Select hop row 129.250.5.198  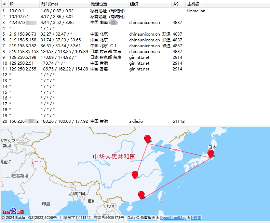coord(136,57)
